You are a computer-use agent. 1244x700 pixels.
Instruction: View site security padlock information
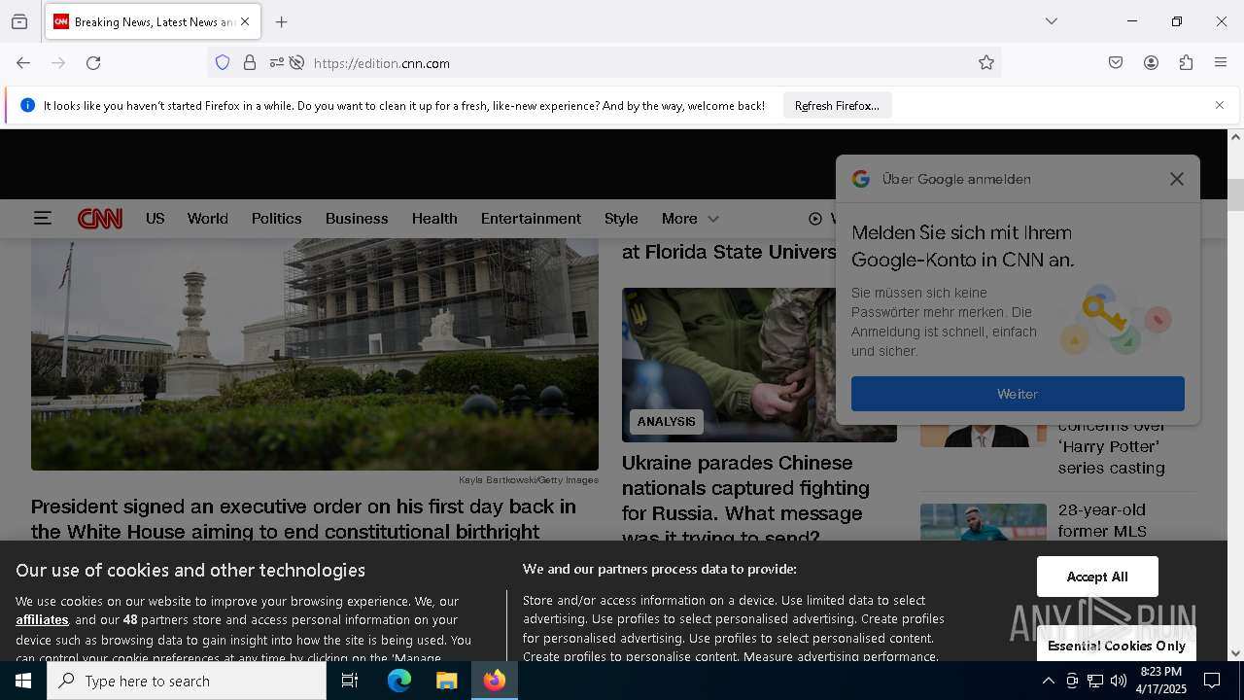click(250, 63)
